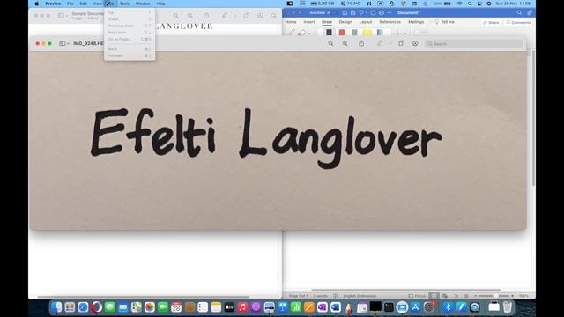This screenshot has height=317, width=564.
Task: Open more quick access options (…) in Word
Action: (390, 12)
